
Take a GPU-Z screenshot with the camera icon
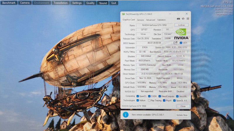[x=178, y=19]
